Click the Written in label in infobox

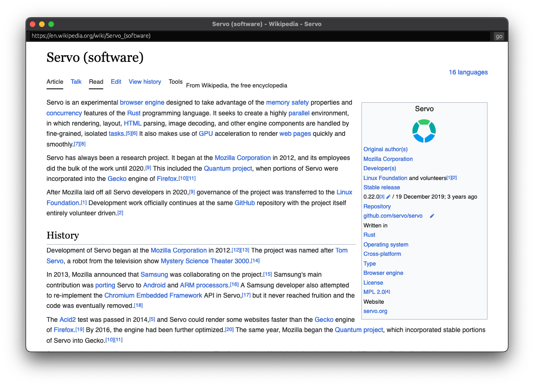point(375,226)
